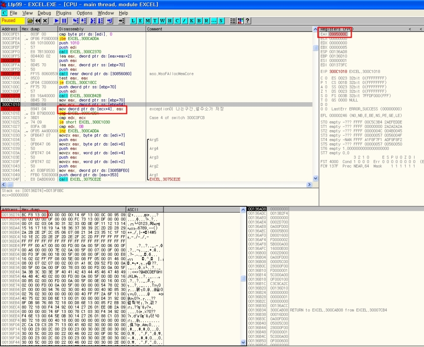Open the Debug menu
Image resolution: width=424 pixels, height=347 pixels.
[x=44, y=13]
